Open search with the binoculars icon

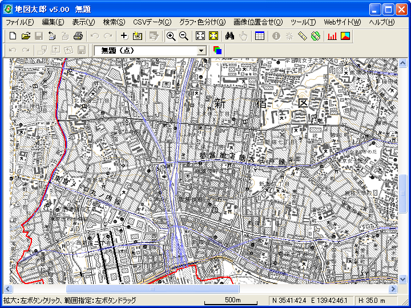[x=230, y=36]
